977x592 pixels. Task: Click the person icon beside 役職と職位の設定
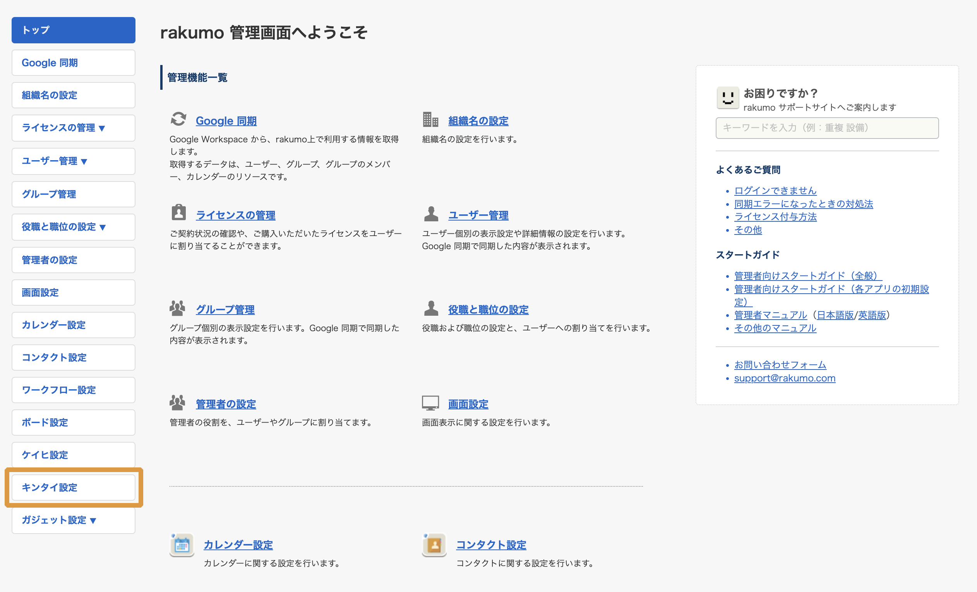pyautogui.click(x=431, y=308)
